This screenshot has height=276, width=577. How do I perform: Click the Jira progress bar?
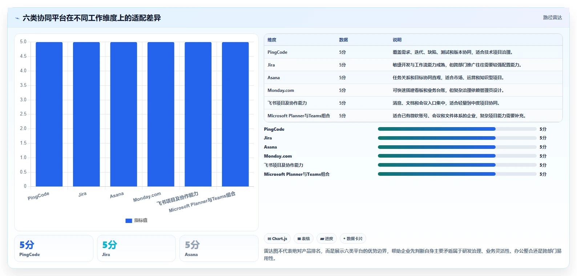457,138
